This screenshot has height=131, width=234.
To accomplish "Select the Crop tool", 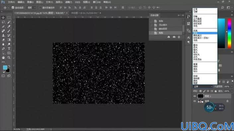I will [3, 26].
